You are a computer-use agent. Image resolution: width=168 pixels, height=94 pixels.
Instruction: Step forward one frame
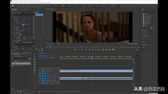tap(96, 50)
